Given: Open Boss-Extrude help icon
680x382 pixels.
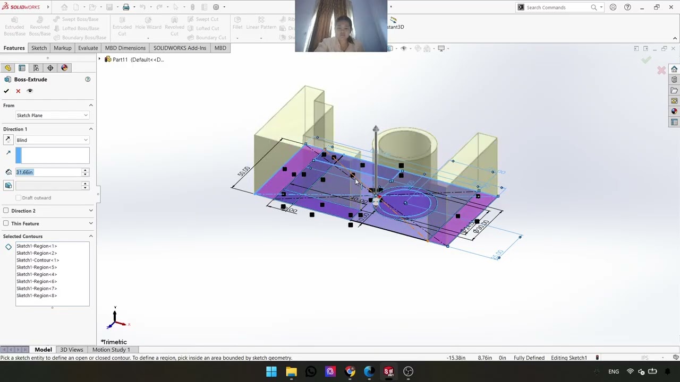Looking at the screenshot, I should [88, 80].
